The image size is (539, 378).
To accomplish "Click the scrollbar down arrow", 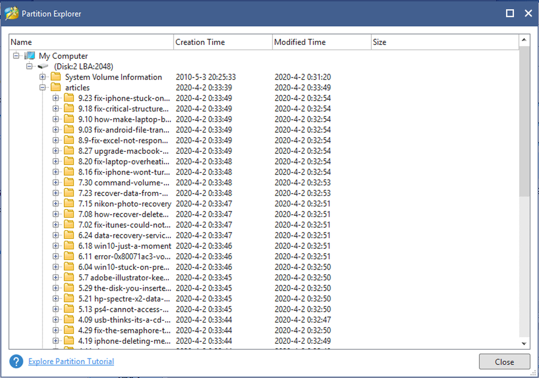I will click(x=524, y=343).
